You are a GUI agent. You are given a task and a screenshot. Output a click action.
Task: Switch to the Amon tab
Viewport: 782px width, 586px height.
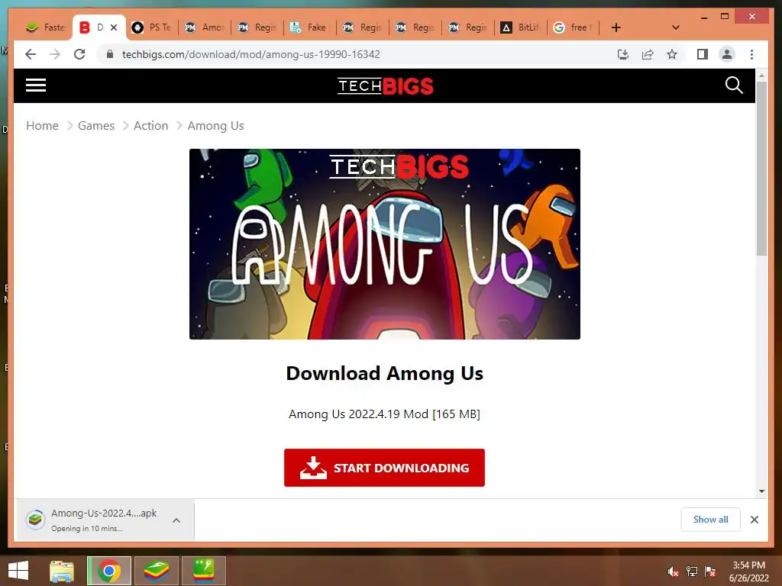click(x=205, y=27)
